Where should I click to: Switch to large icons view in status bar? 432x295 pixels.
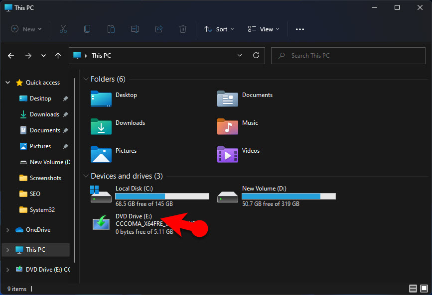(x=424, y=289)
